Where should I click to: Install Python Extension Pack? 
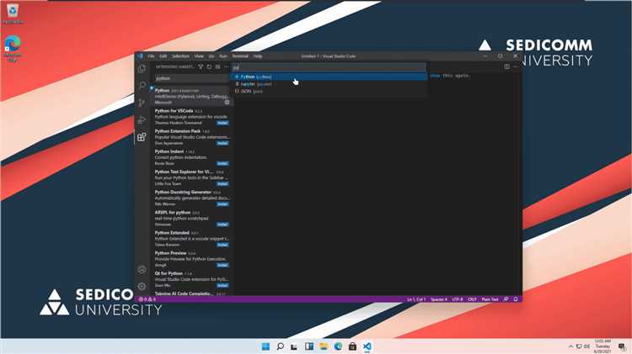pyautogui.click(x=222, y=143)
